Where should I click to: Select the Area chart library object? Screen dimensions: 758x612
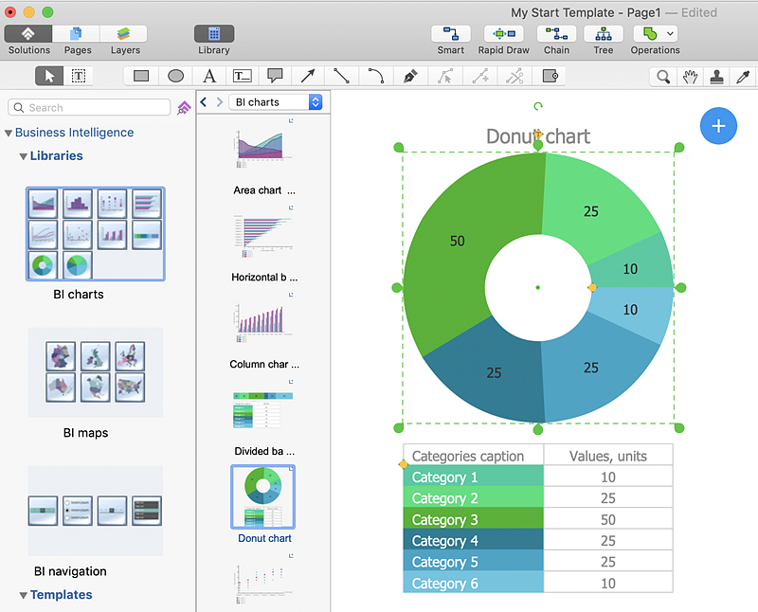263,148
